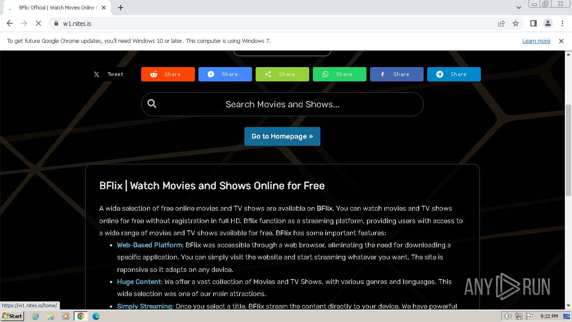
Task: Open the Action Center flag icon
Action: click(530, 316)
